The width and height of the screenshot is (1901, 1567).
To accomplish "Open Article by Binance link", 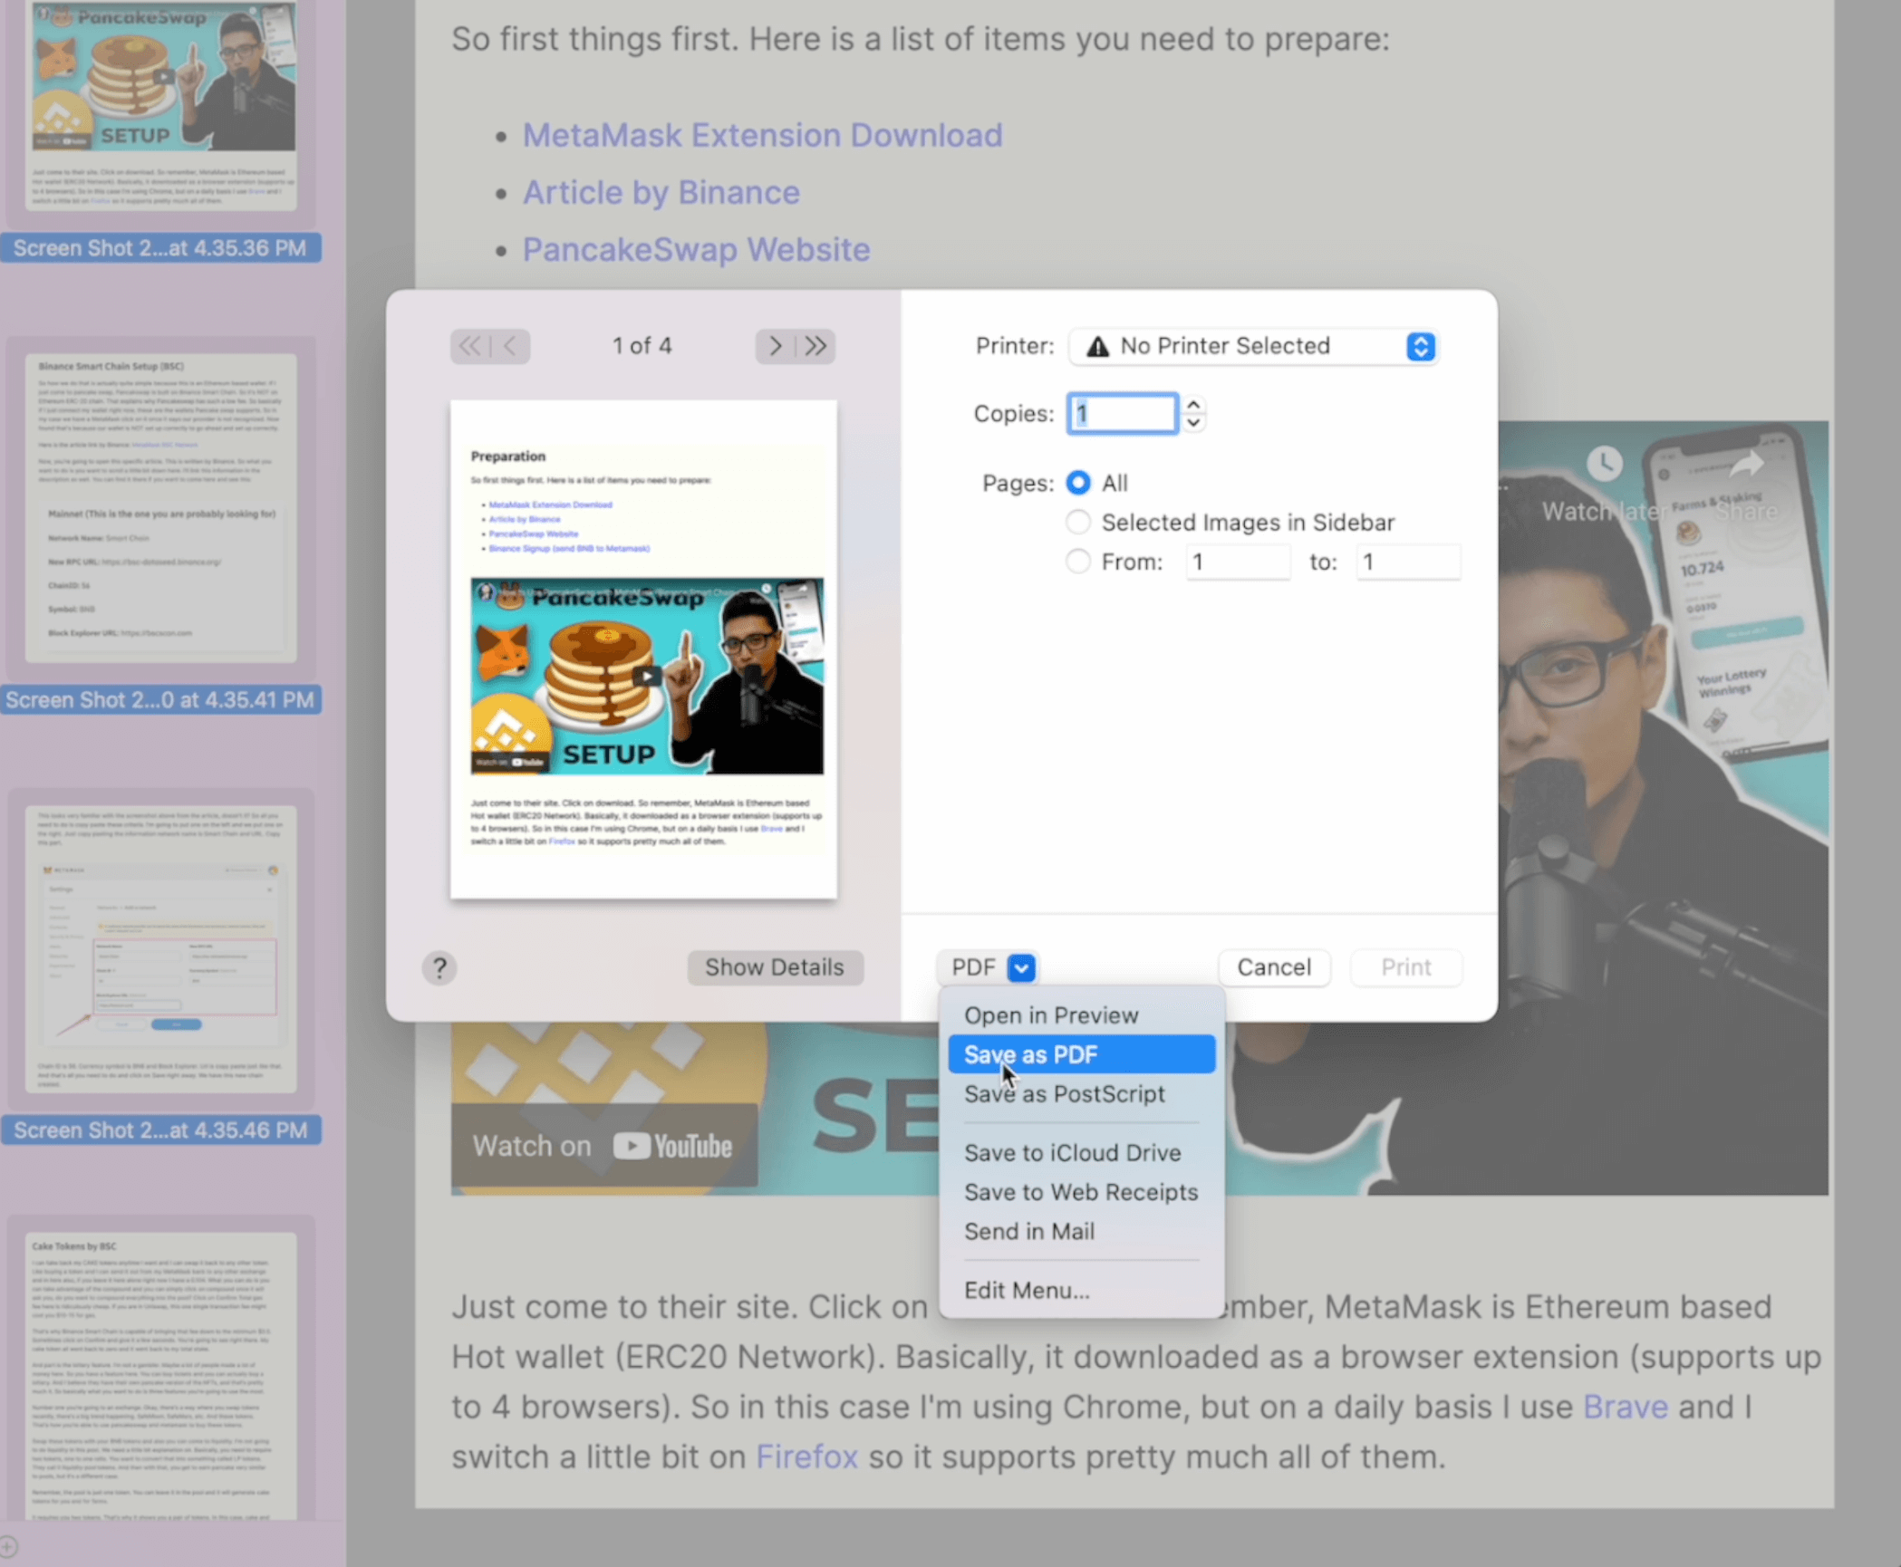I will pyautogui.click(x=661, y=192).
